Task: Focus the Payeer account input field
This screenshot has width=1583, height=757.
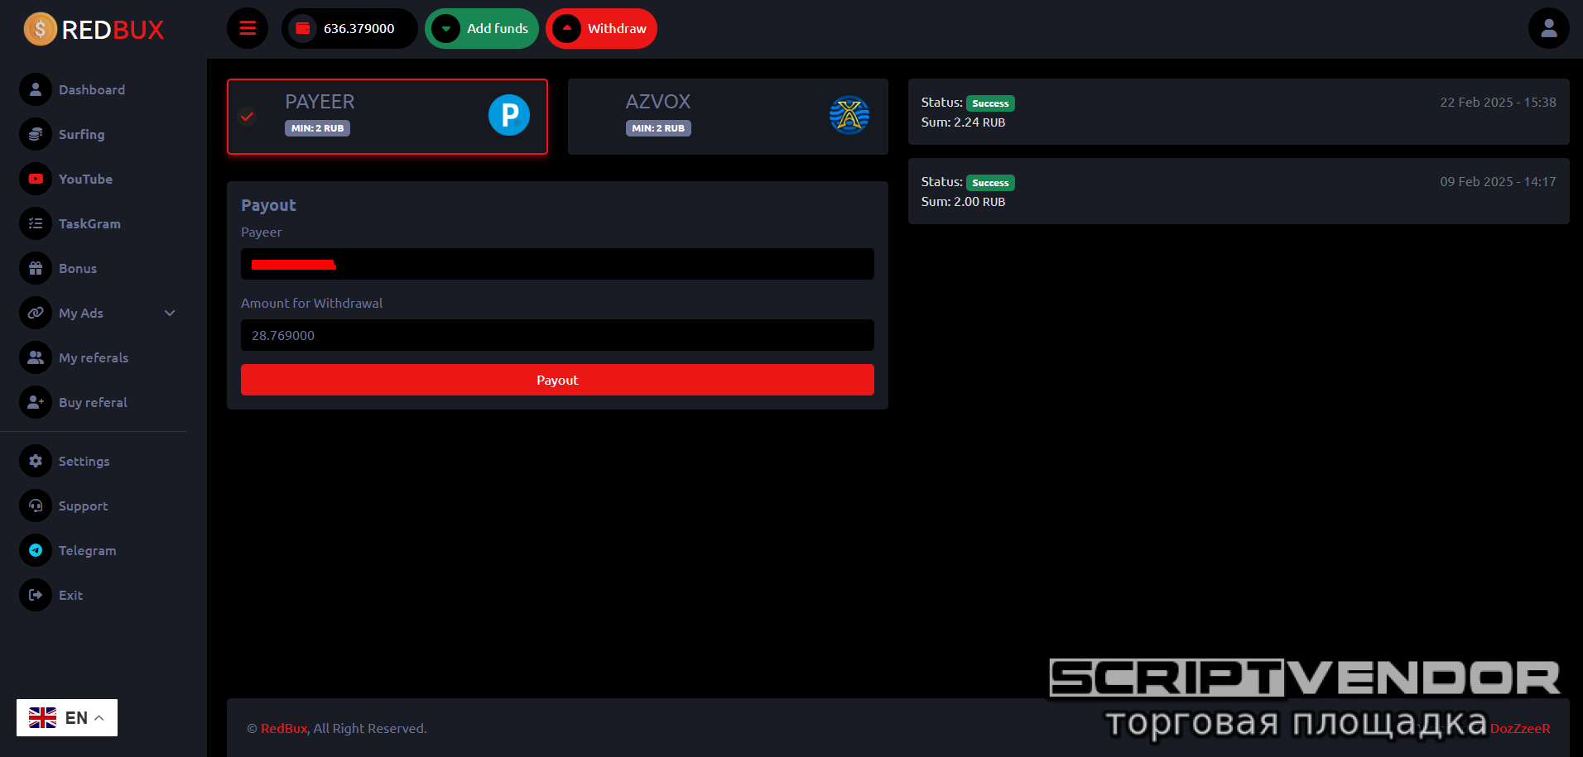Action: coord(557,264)
